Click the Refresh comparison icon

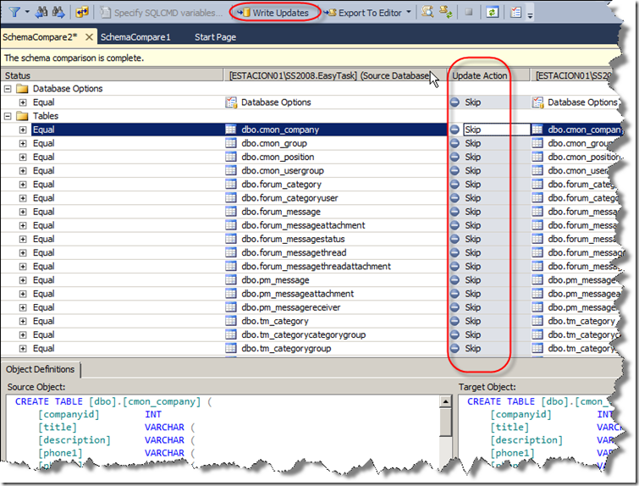coord(493,13)
